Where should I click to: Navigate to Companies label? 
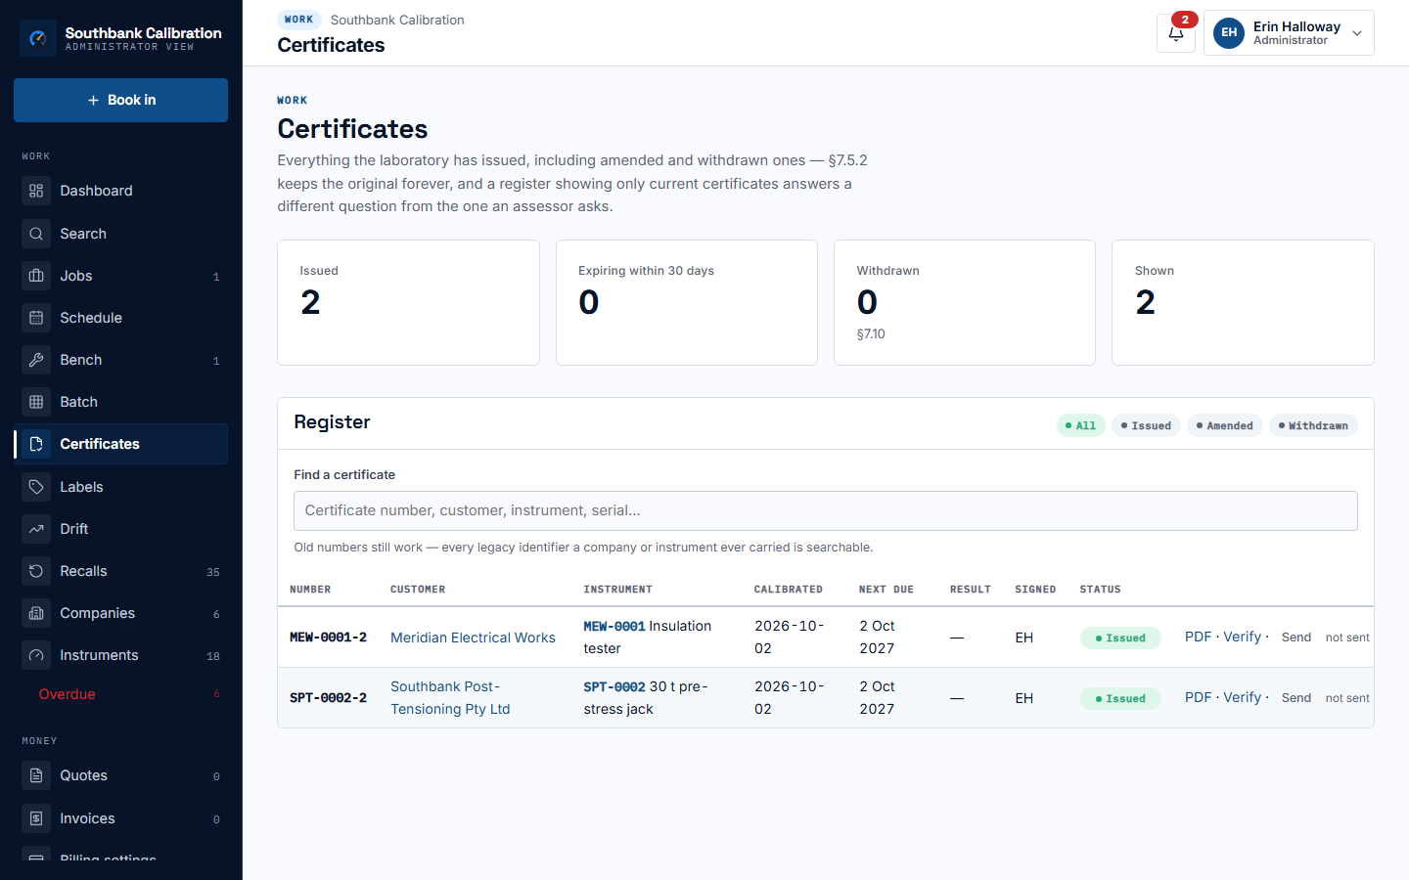click(x=98, y=613)
